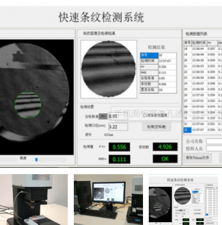Image resolution: width=222 pixels, height=225 pixels.
Task: Tick the checkbox above the detect button
Action: (145, 115)
